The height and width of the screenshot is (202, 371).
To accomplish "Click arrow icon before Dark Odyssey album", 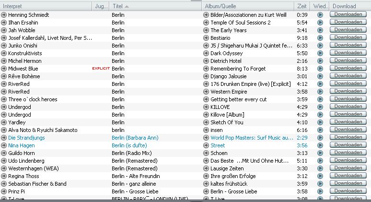I will (x=206, y=53).
